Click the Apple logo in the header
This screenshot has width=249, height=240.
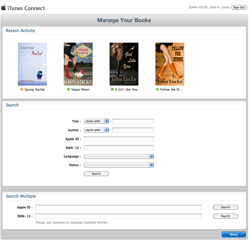click(4, 8)
